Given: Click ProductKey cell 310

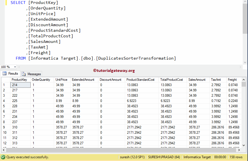Looking at the screenshot, I should pos(20,127).
